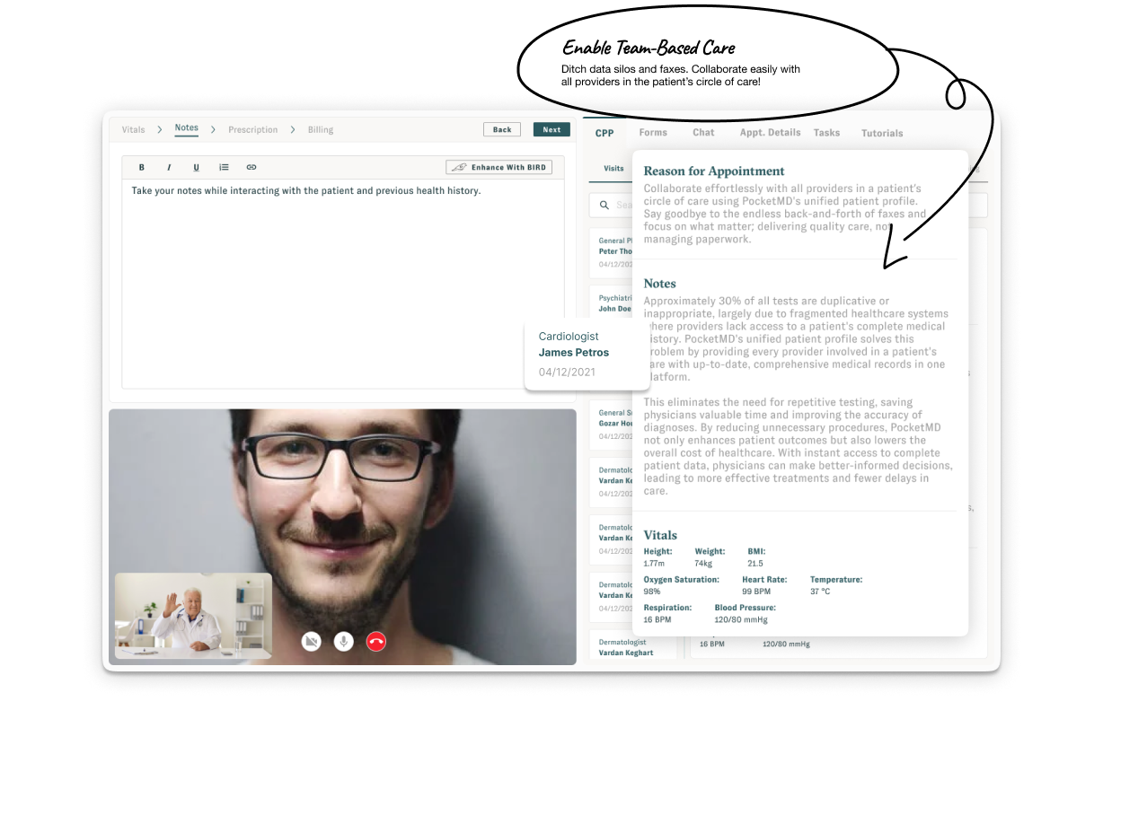Click the microphone icon in the video call
The width and height of the screenshot is (1147, 833).
[343, 641]
